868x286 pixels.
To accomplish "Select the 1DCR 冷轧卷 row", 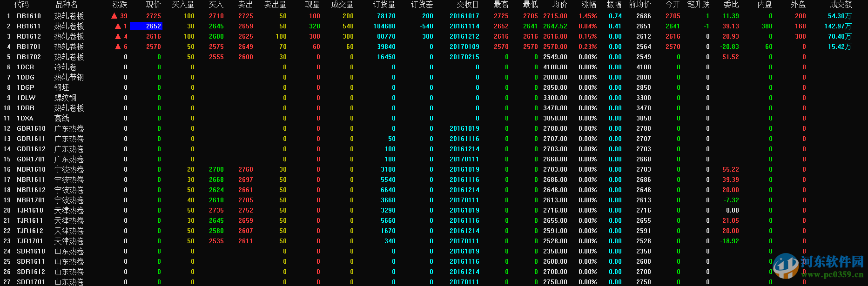I will [434, 67].
